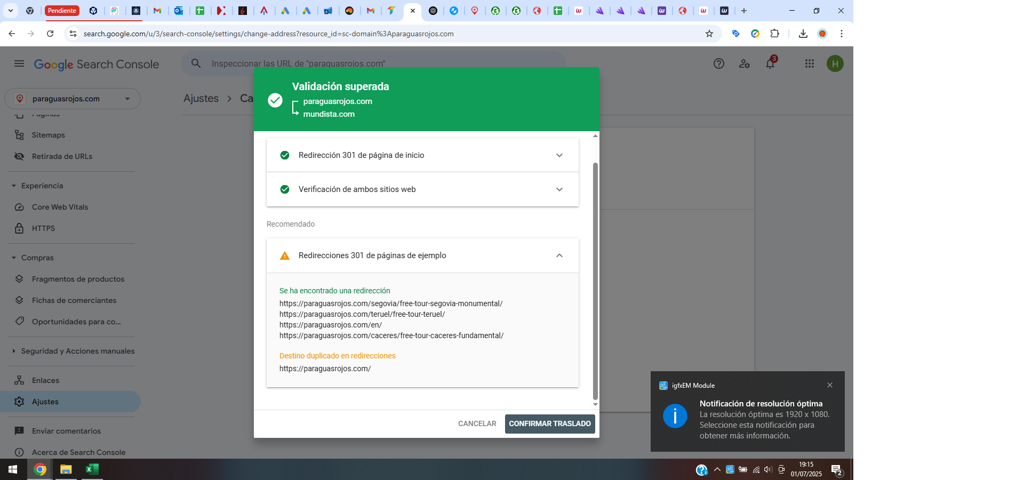Dismiss the igfxEM Module notification

click(x=830, y=385)
